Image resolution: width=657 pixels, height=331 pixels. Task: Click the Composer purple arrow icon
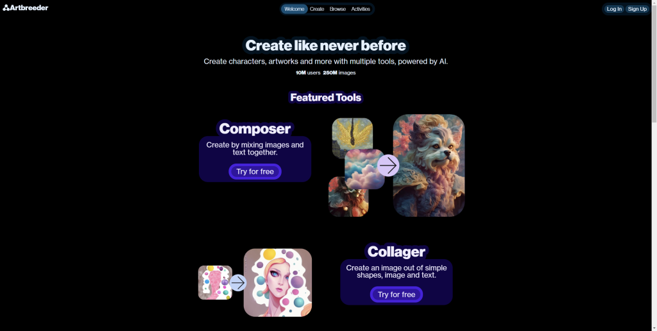coord(388,165)
